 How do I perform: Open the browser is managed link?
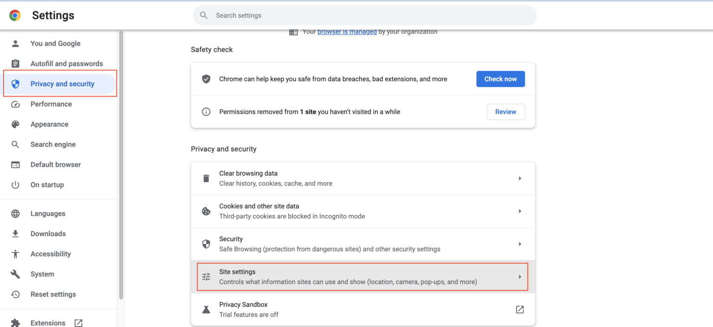[347, 31]
